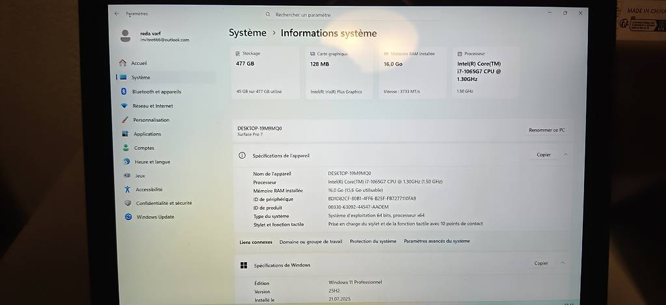Open the reda varf account profile

point(155,36)
